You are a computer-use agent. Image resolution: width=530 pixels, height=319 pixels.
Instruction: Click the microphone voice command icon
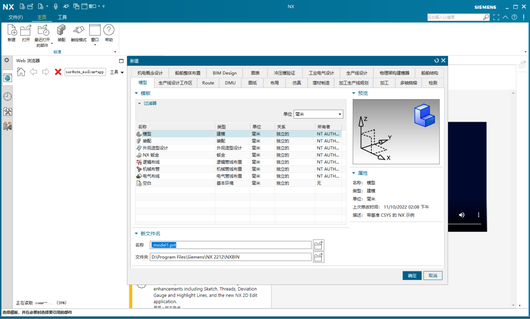[55, 6]
